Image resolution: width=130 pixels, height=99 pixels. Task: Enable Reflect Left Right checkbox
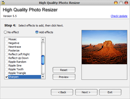tap(6, 54)
